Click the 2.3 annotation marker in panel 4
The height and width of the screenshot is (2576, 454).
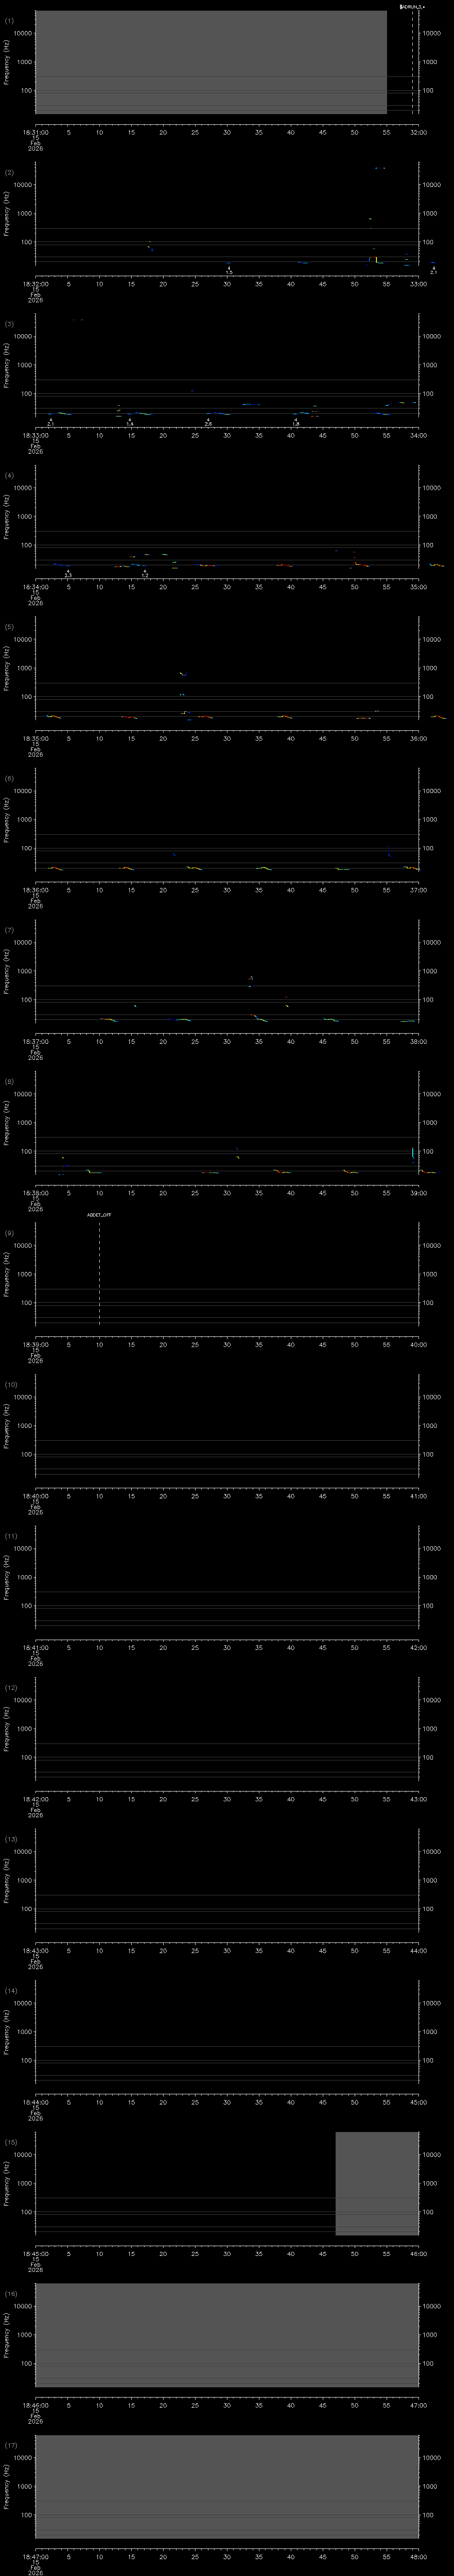tap(68, 575)
